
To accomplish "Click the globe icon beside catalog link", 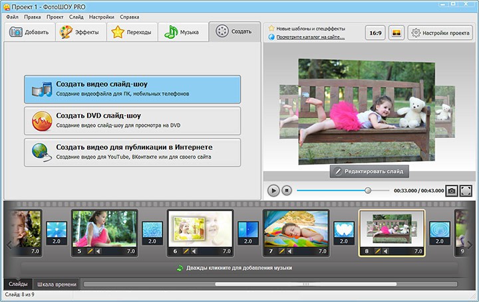I will pyautogui.click(x=271, y=37).
